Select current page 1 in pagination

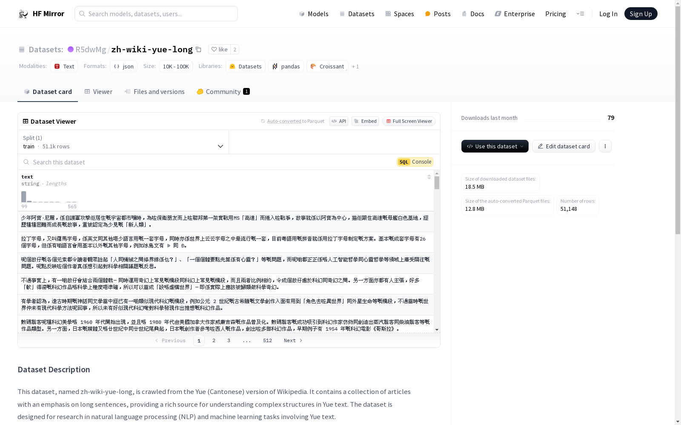click(x=199, y=340)
